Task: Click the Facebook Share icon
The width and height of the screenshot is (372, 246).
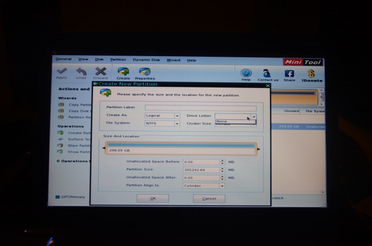Action: [290, 74]
